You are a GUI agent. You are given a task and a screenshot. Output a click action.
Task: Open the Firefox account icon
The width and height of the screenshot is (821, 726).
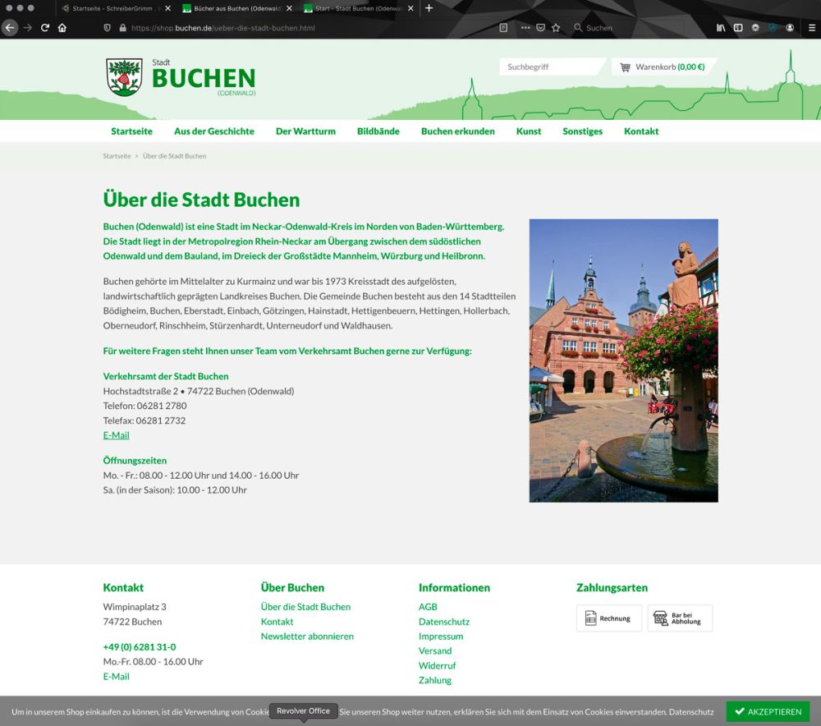(791, 27)
